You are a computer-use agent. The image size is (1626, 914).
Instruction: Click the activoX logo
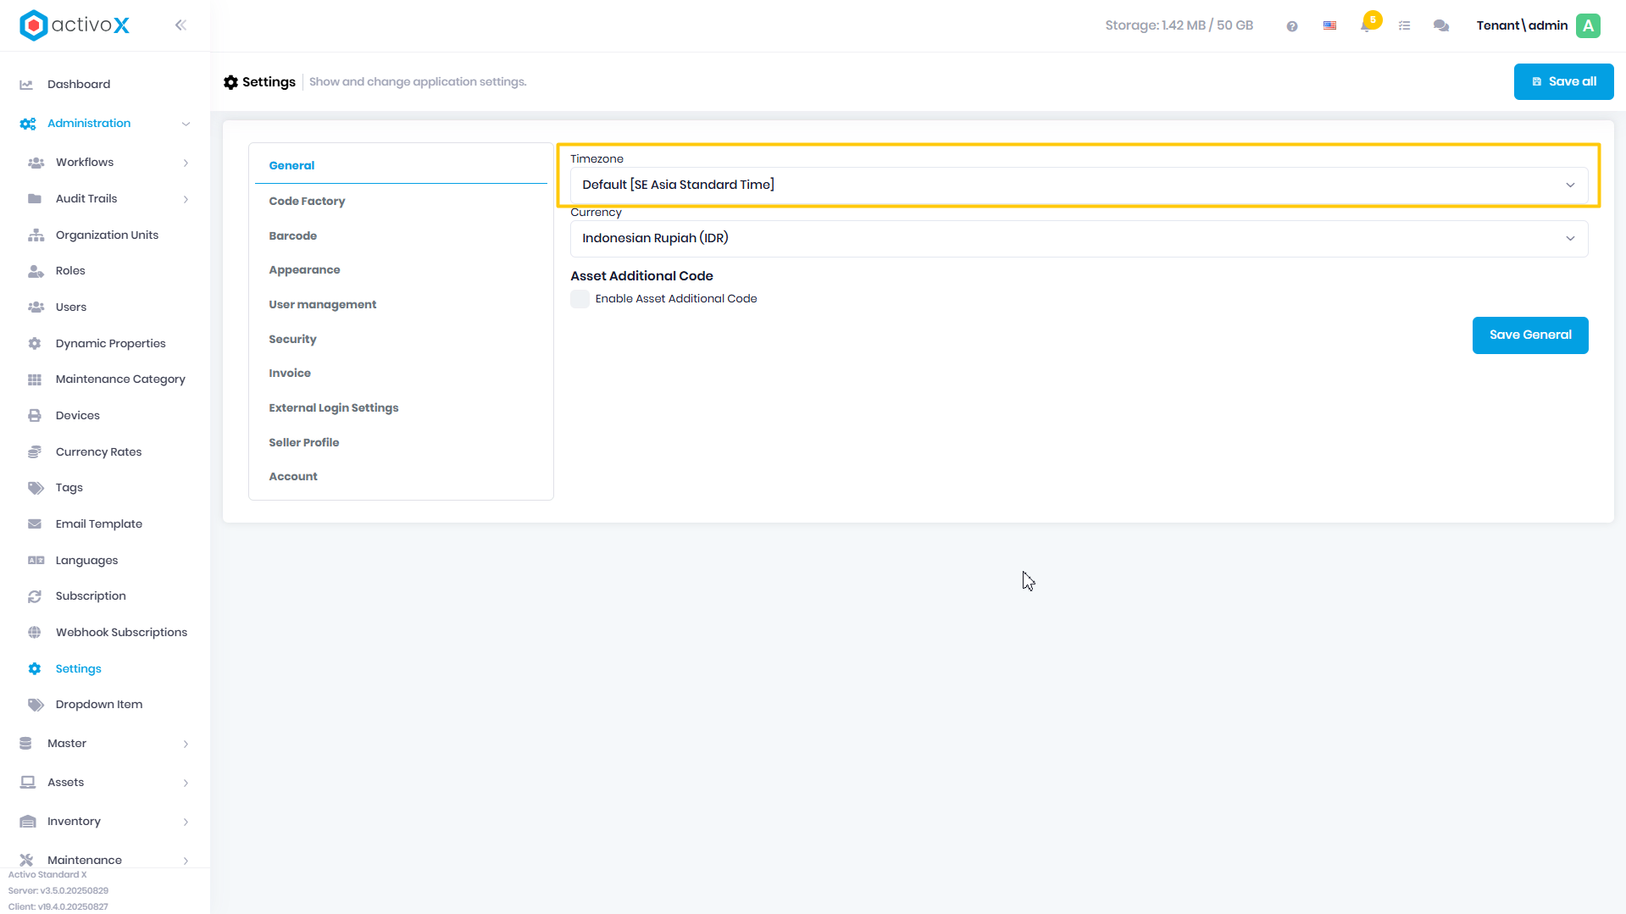click(x=75, y=25)
